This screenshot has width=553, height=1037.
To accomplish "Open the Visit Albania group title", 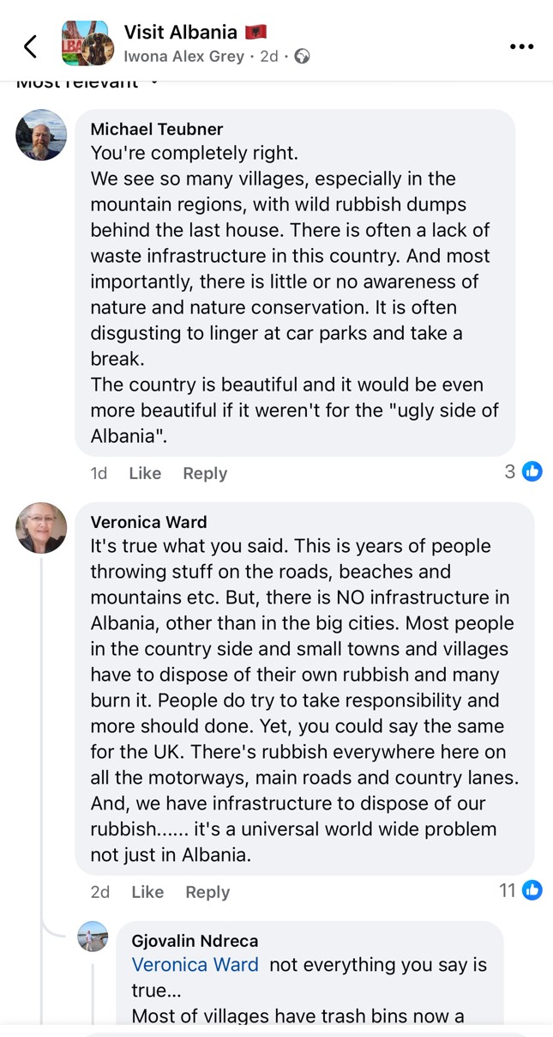I will [x=180, y=33].
